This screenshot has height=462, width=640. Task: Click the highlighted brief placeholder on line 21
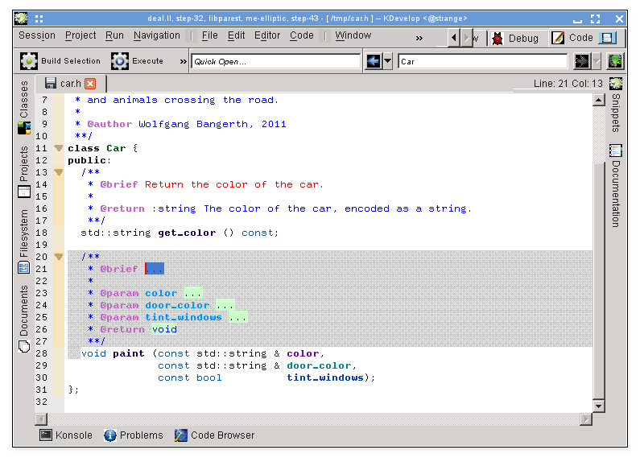pos(155,269)
